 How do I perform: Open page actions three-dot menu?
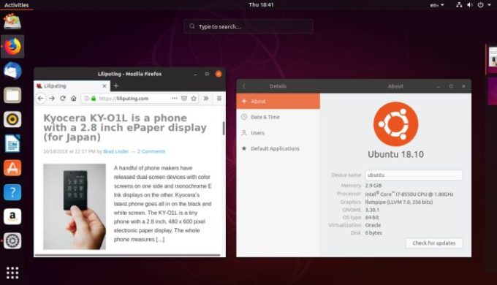click(x=175, y=98)
